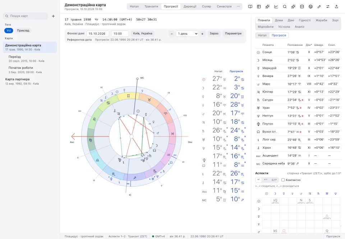Image resolution: width=345 pixels, height=239 pixels.
Task: Click the table layout icon in toolbar
Action: coord(259,6)
